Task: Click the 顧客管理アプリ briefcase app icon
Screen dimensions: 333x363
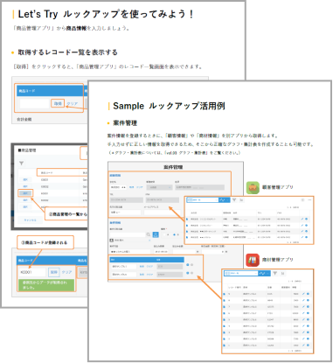Action: tap(253, 187)
